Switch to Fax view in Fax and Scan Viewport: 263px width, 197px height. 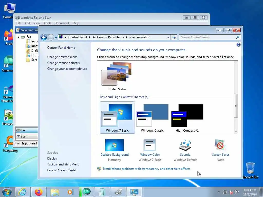pos(27,130)
